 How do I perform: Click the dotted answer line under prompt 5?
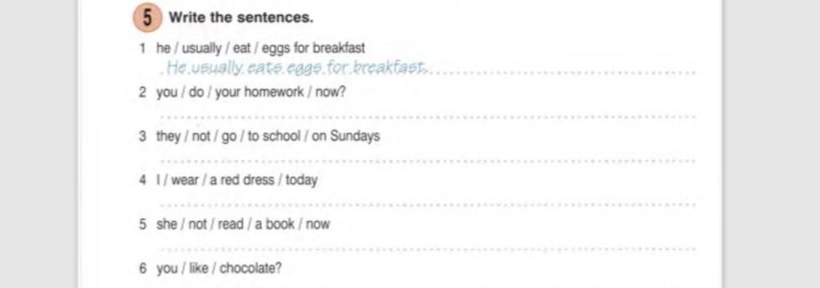tap(428, 249)
